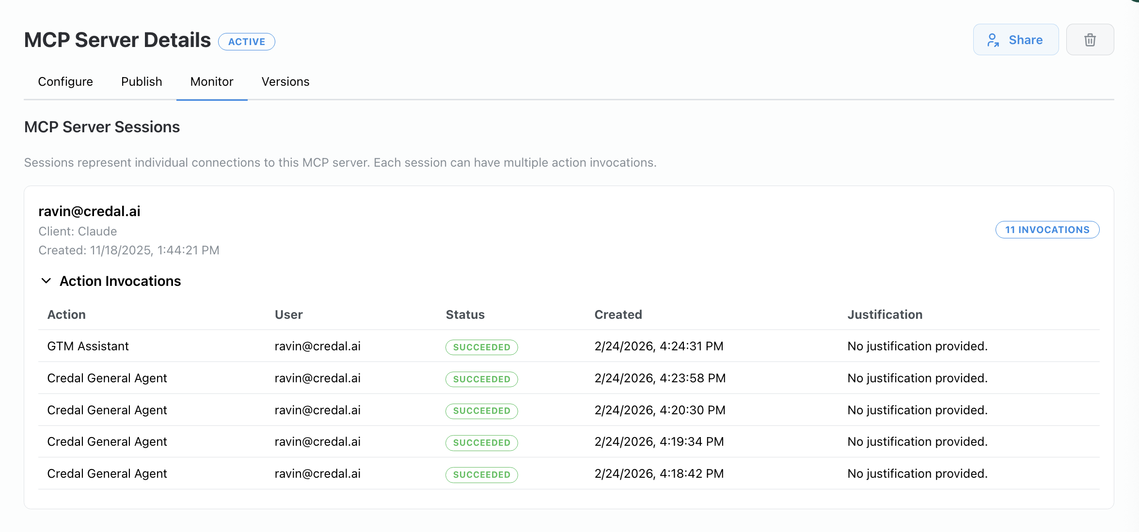Switch to the Publish tab
The height and width of the screenshot is (532, 1139).
click(x=142, y=82)
